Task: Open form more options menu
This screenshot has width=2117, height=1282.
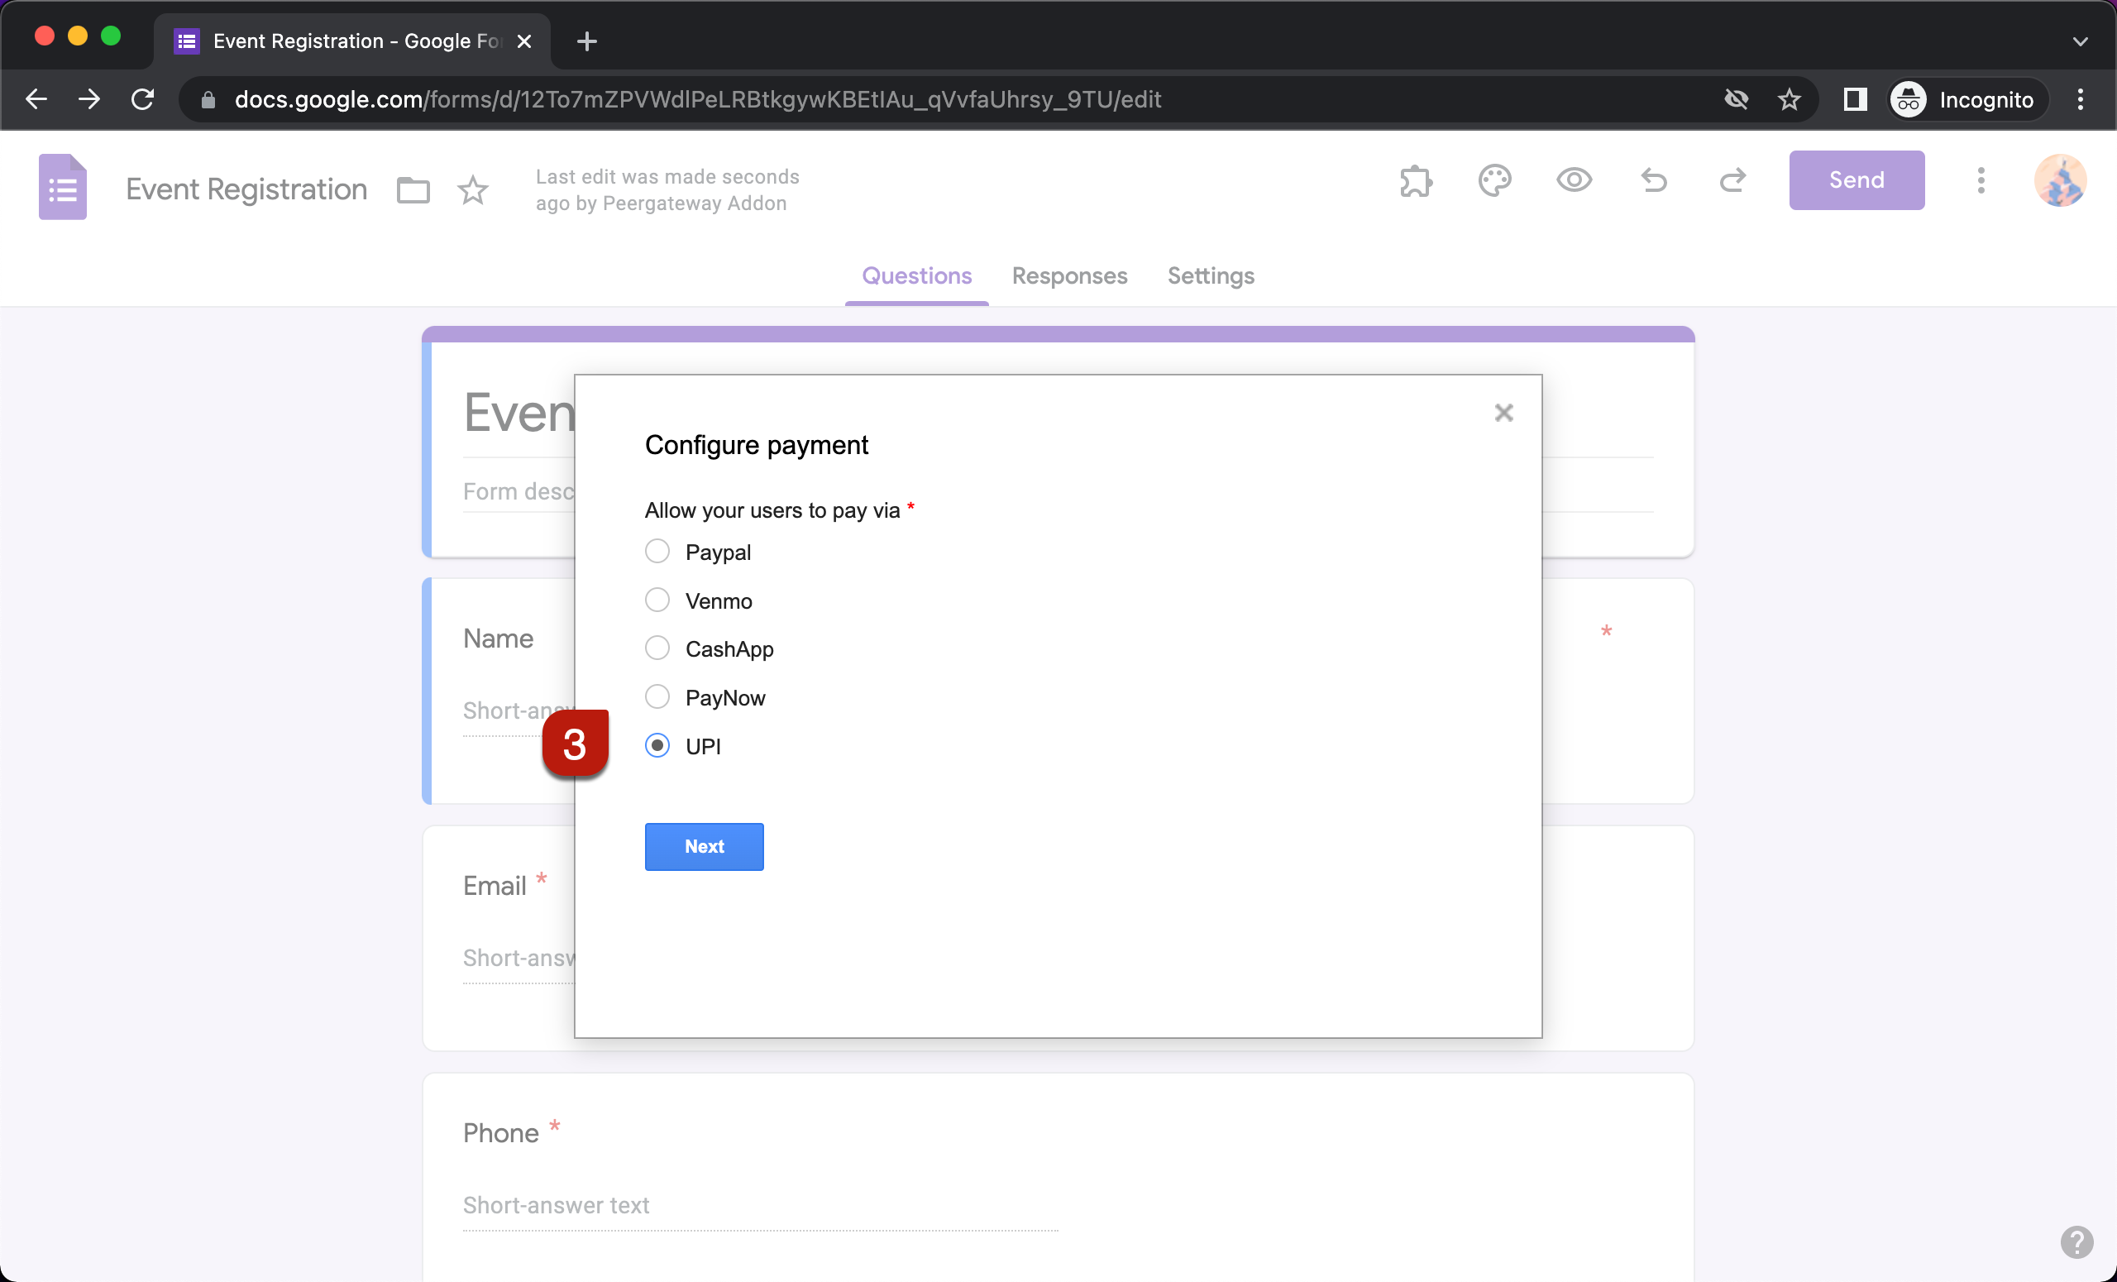Action: click(x=1981, y=180)
